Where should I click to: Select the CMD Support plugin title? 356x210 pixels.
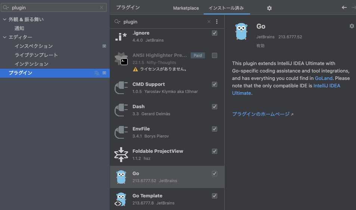[x=149, y=84]
